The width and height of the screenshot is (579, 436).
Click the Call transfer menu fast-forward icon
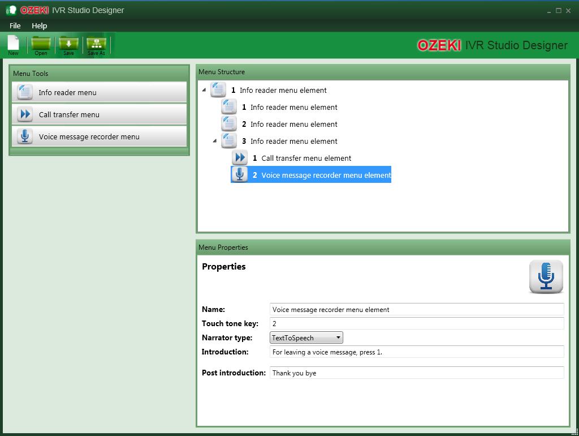[25, 114]
